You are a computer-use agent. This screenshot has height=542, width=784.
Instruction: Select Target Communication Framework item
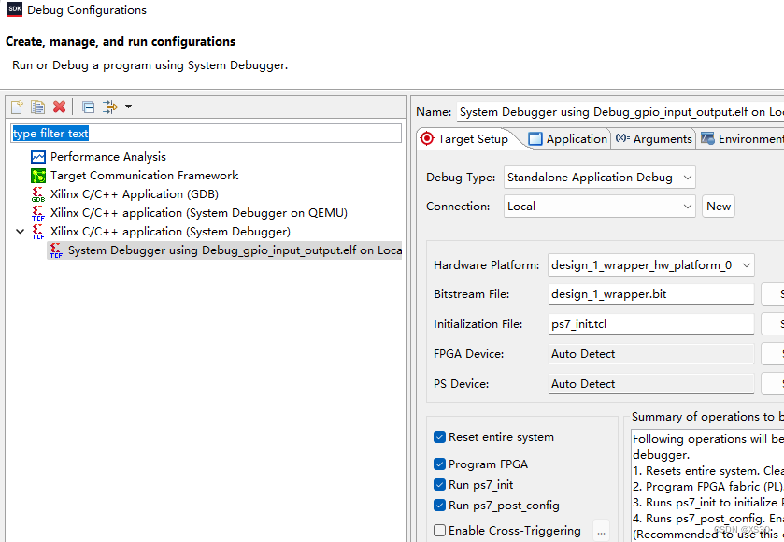144,176
